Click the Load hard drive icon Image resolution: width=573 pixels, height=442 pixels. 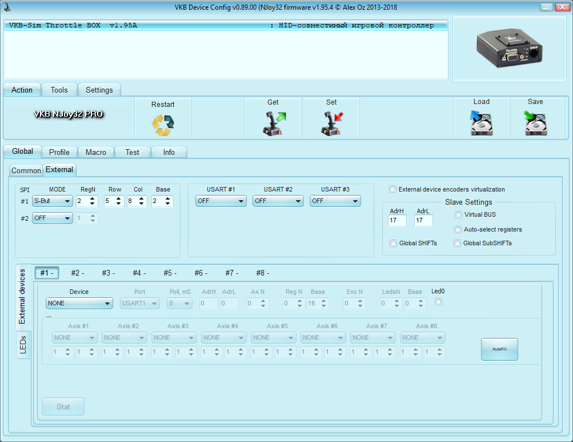481,124
